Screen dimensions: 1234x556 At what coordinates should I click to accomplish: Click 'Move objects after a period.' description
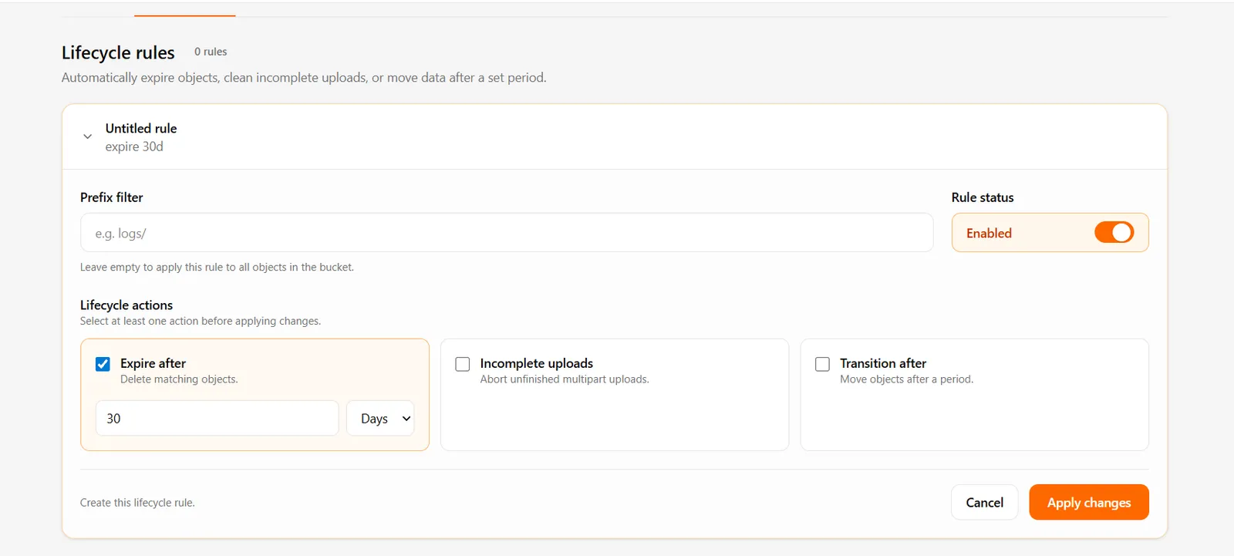tap(906, 379)
